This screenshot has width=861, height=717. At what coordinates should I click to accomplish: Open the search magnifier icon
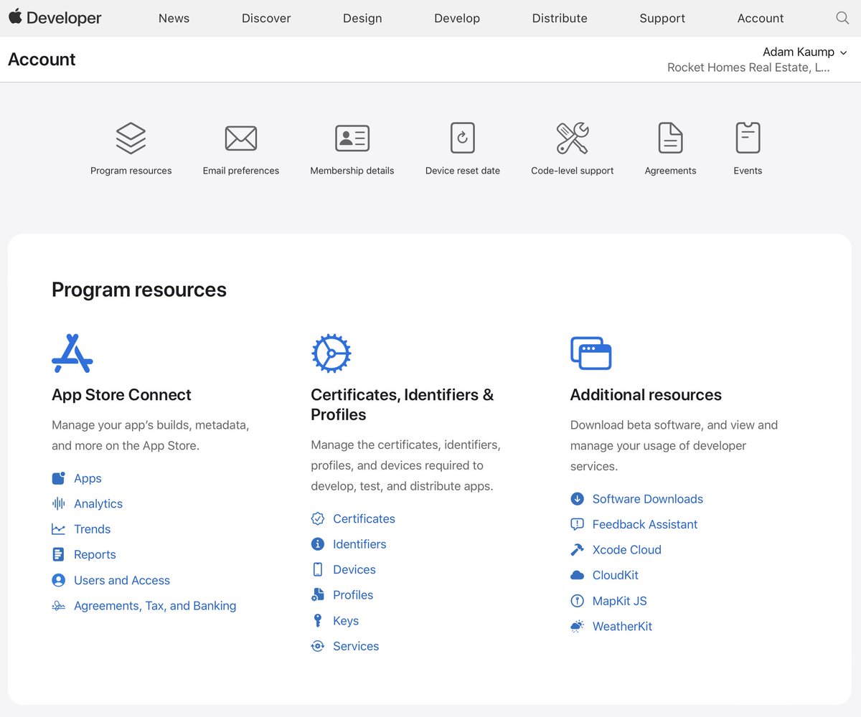click(x=842, y=18)
